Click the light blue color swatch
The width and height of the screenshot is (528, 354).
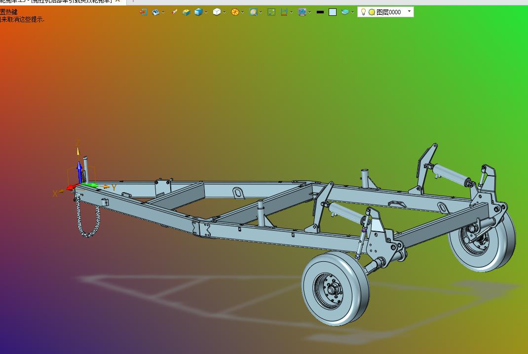click(333, 12)
